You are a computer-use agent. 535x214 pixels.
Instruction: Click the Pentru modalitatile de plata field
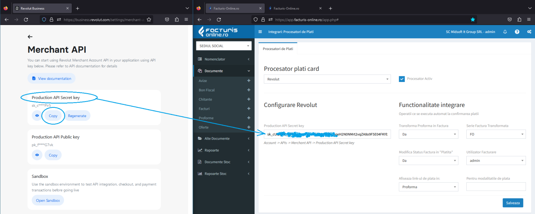click(496, 187)
